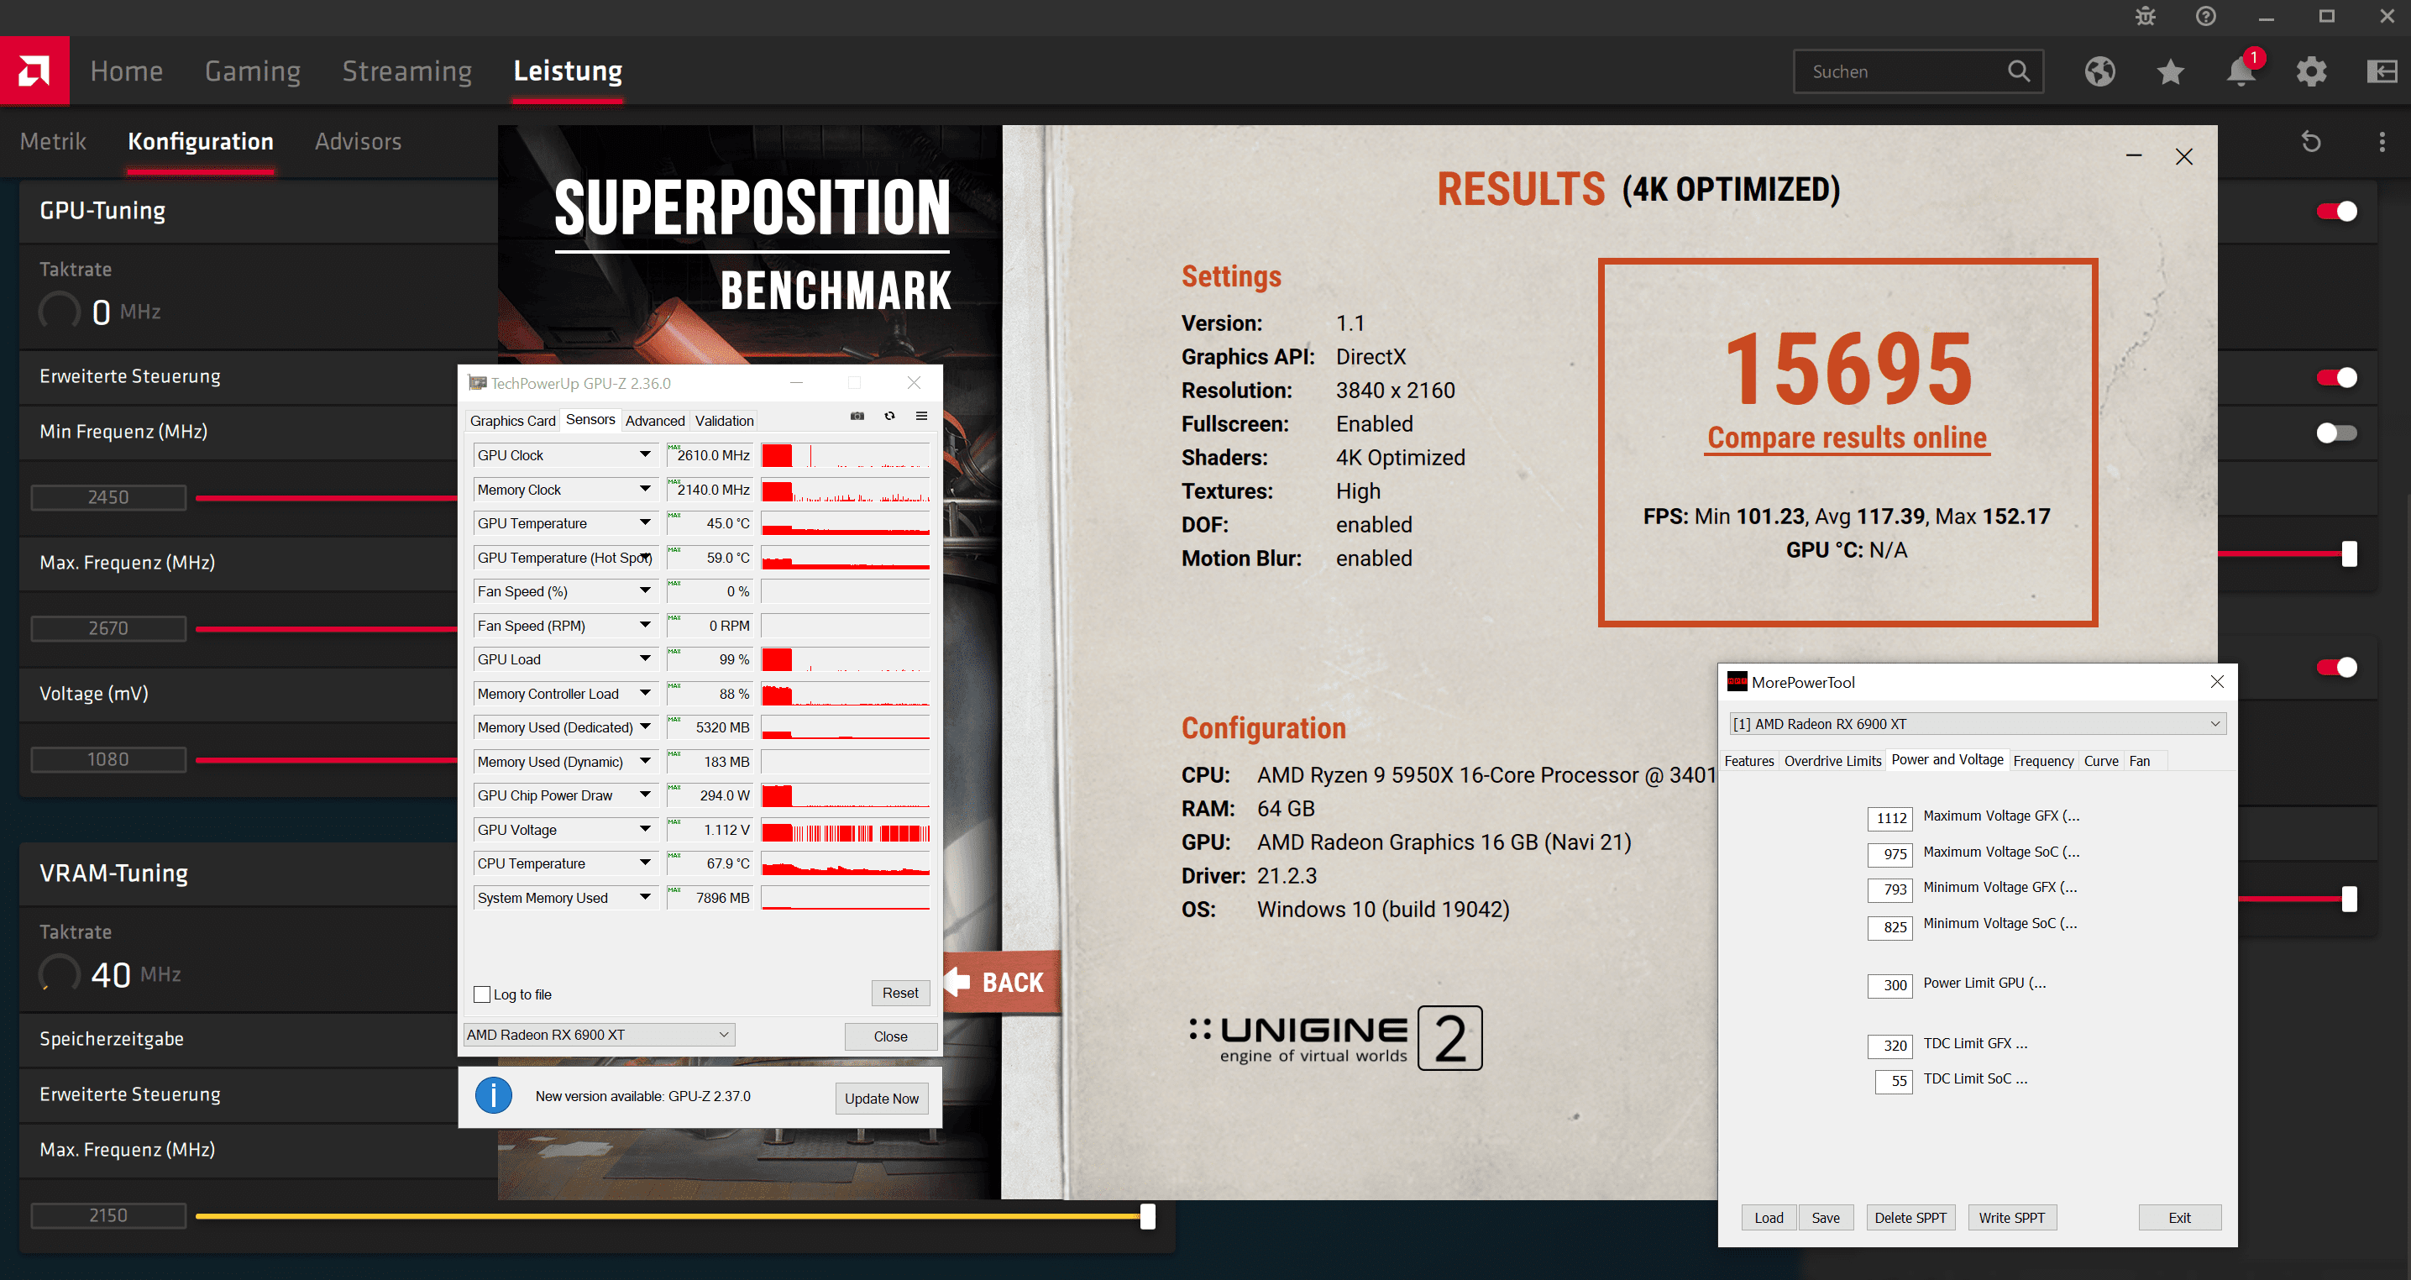
Task: Close the GPU-Z window
Action: 914,383
